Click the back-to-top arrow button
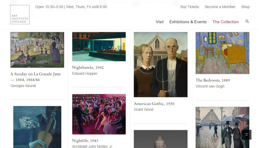The height and width of the screenshot is (148, 259). [246, 135]
